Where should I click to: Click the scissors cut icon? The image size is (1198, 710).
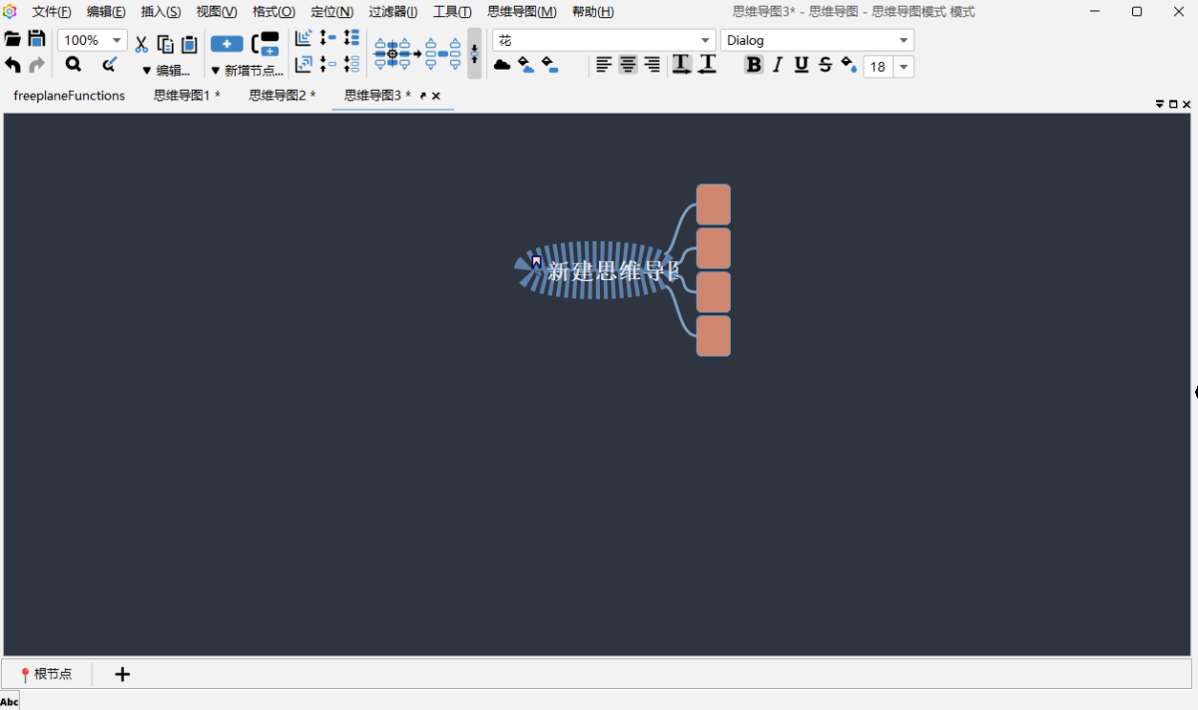(x=141, y=44)
